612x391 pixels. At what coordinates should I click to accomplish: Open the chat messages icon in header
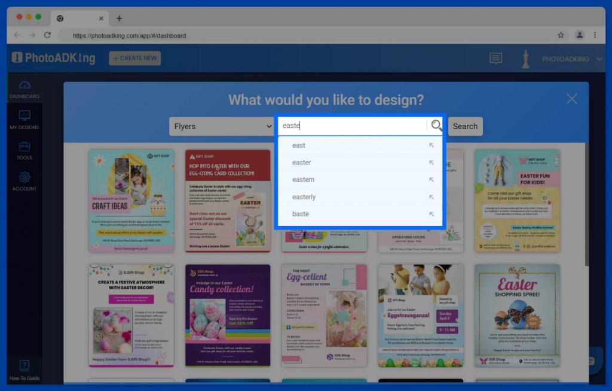pos(495,59)
